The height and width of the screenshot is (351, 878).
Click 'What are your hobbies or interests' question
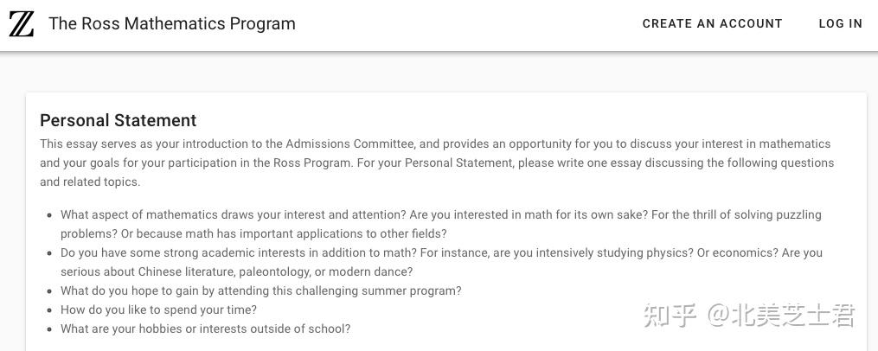click(x=206, y=329)
